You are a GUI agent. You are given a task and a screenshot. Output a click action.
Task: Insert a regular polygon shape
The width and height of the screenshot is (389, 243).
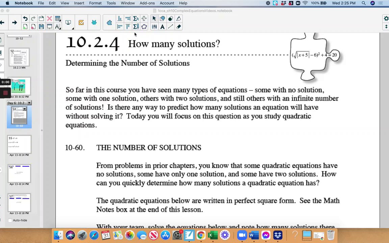[x=144, y=27]
